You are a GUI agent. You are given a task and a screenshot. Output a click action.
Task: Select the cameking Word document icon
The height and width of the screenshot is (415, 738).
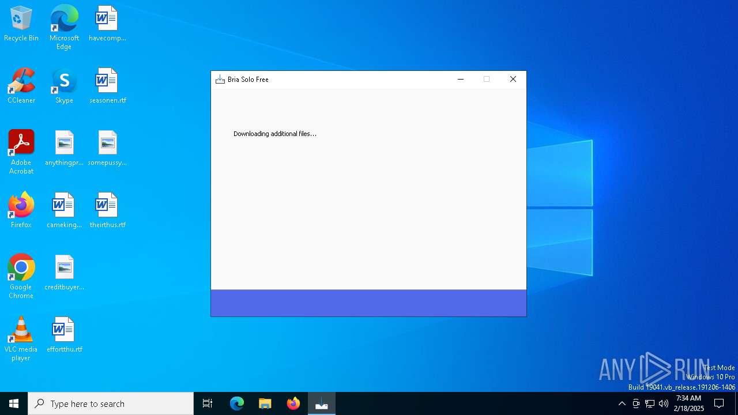pyautogui.click(x=64, y=211)
